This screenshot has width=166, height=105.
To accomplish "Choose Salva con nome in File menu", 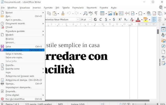I will point(22,50).
